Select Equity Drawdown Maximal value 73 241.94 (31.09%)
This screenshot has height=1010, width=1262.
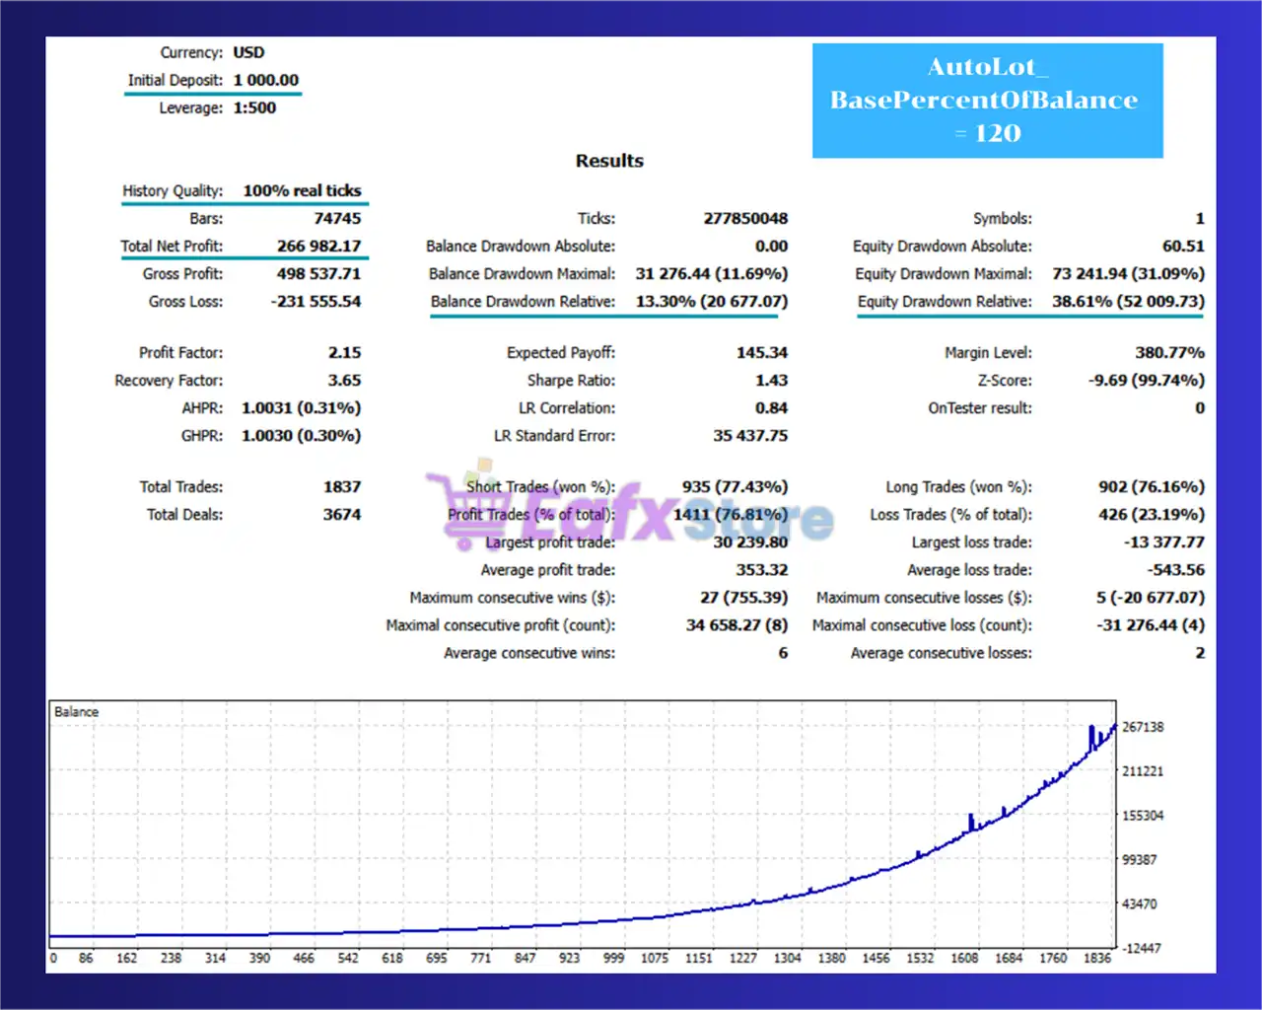pos(1129,273)
